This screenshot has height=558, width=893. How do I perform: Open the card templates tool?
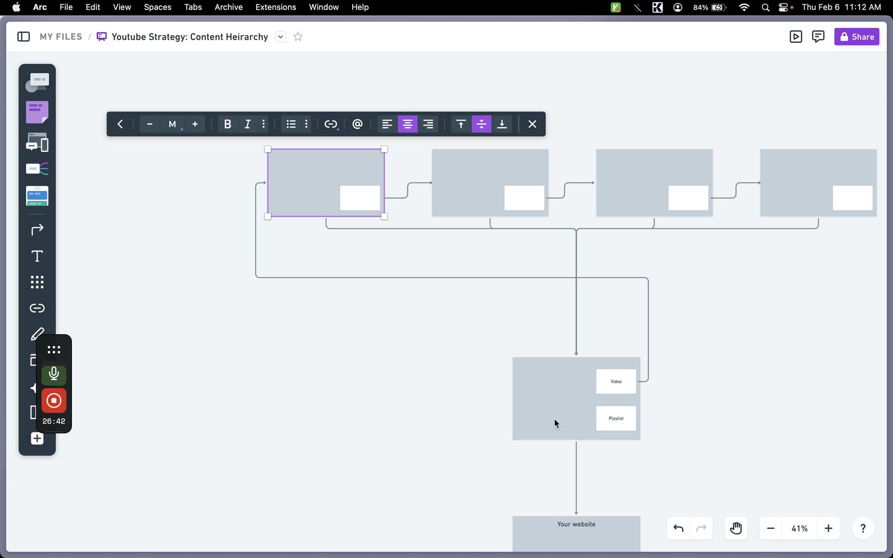37,196
